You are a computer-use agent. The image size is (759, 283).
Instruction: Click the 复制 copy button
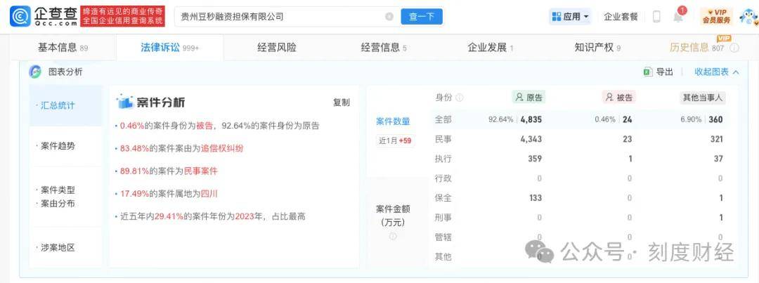click(342, 102)
